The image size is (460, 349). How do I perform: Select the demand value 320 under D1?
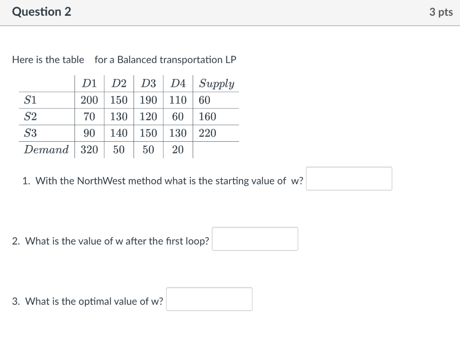89,149
